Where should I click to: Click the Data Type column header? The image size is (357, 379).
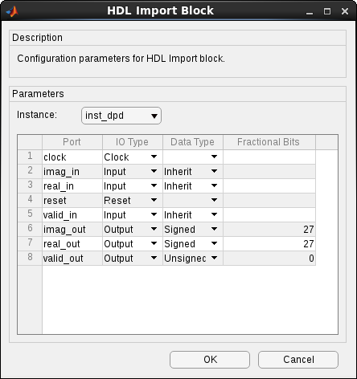tap(193, 142)
